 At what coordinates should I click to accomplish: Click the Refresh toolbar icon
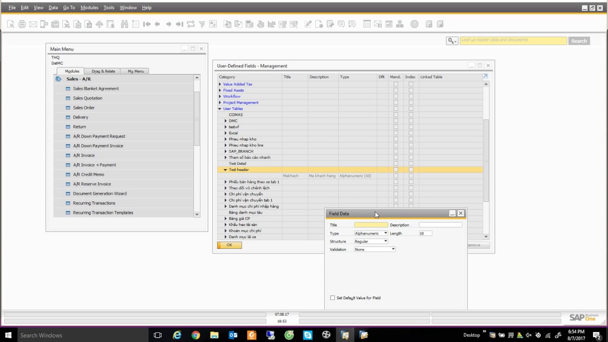click(191, 24)
